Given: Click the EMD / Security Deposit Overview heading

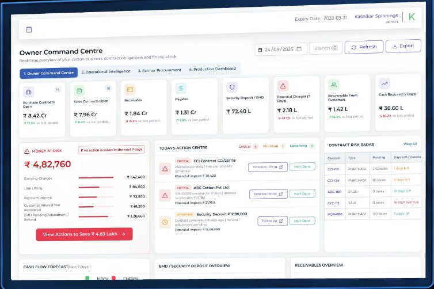Looking at the screenshot, I should 195,266.
